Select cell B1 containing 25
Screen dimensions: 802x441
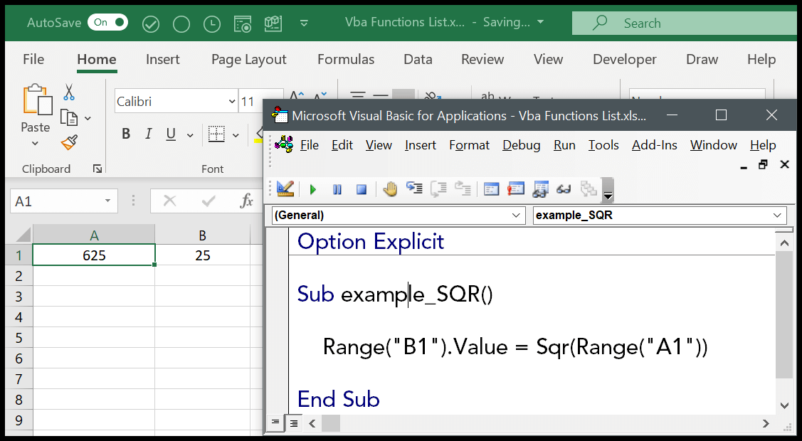[203, 255]
